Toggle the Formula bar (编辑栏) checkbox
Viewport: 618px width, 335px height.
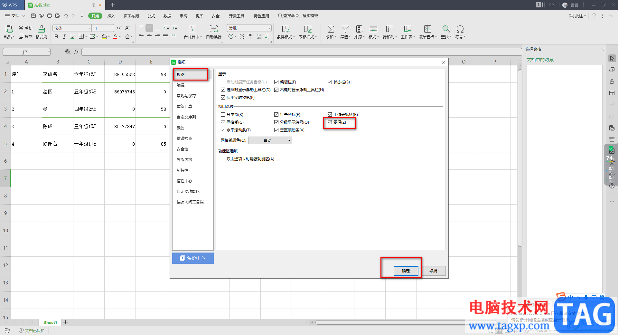(x=276, y=82)
